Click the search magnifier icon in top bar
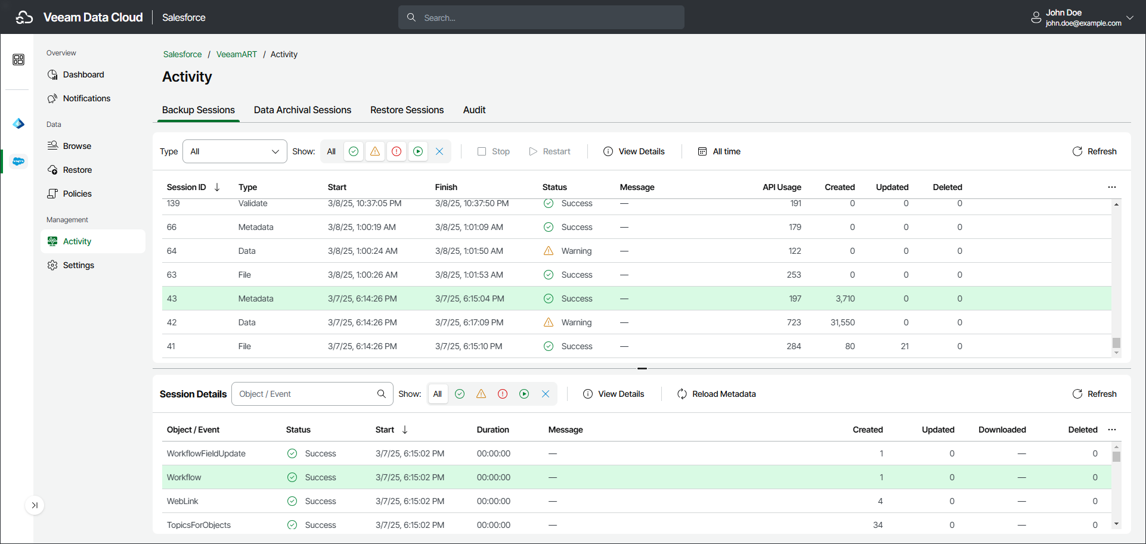 [411, 17]
